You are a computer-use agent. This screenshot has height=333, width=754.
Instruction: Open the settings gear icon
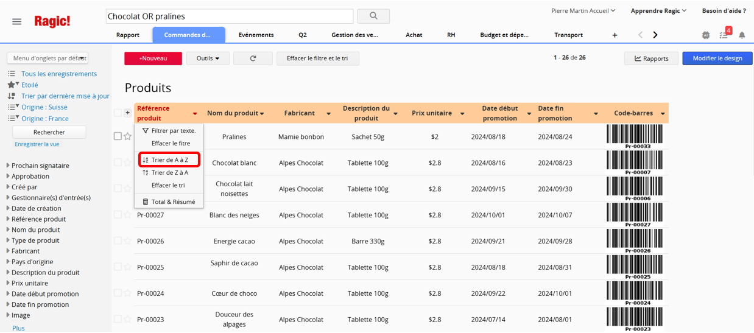pos(706,35)
